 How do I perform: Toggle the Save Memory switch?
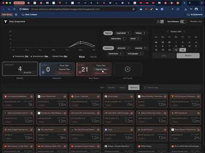183,22
